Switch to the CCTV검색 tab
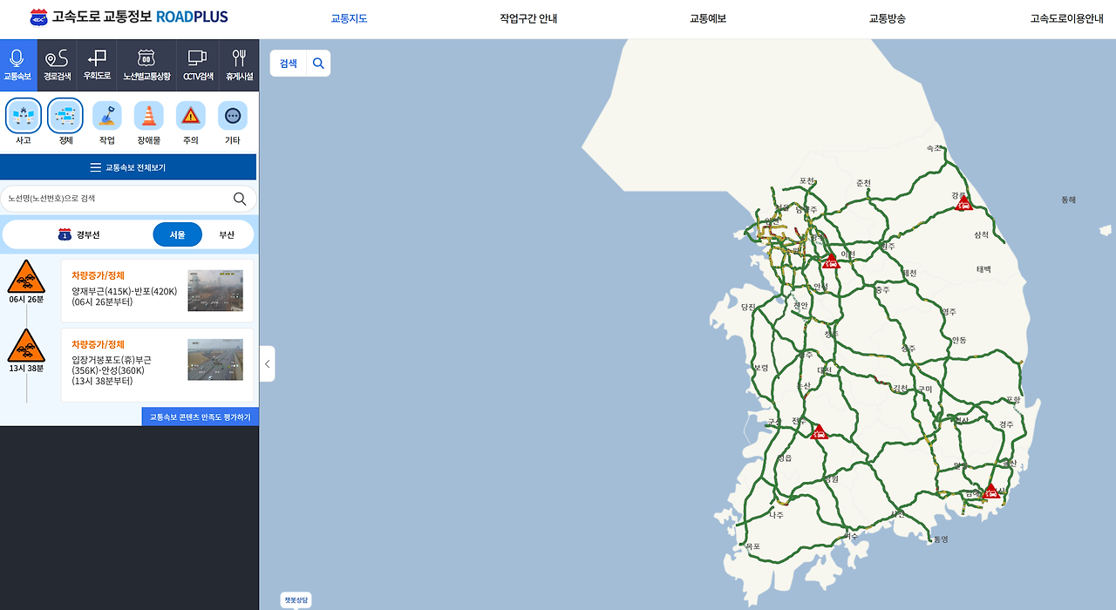This screenshot has width=1116, height=610. click(198, 65)
